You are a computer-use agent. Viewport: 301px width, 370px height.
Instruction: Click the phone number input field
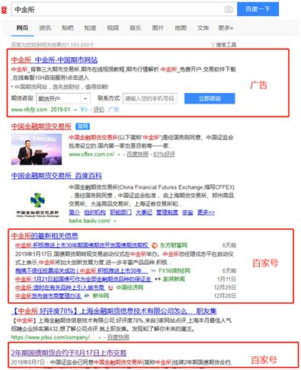[x=150, y=98]
